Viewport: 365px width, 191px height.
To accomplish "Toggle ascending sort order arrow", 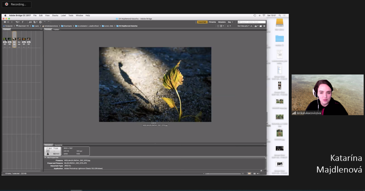I will point(251,26).
